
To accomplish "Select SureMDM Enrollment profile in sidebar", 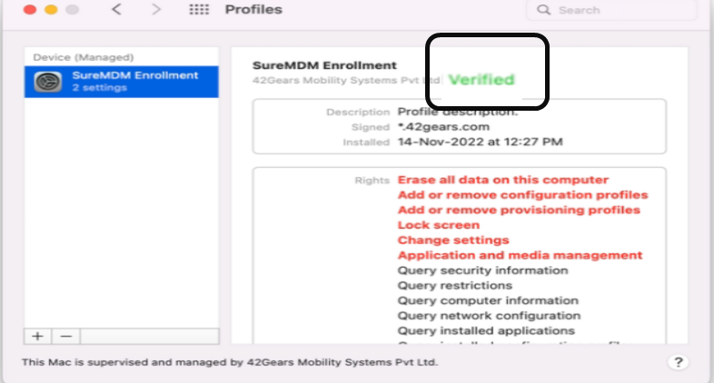I will [121, 82].
